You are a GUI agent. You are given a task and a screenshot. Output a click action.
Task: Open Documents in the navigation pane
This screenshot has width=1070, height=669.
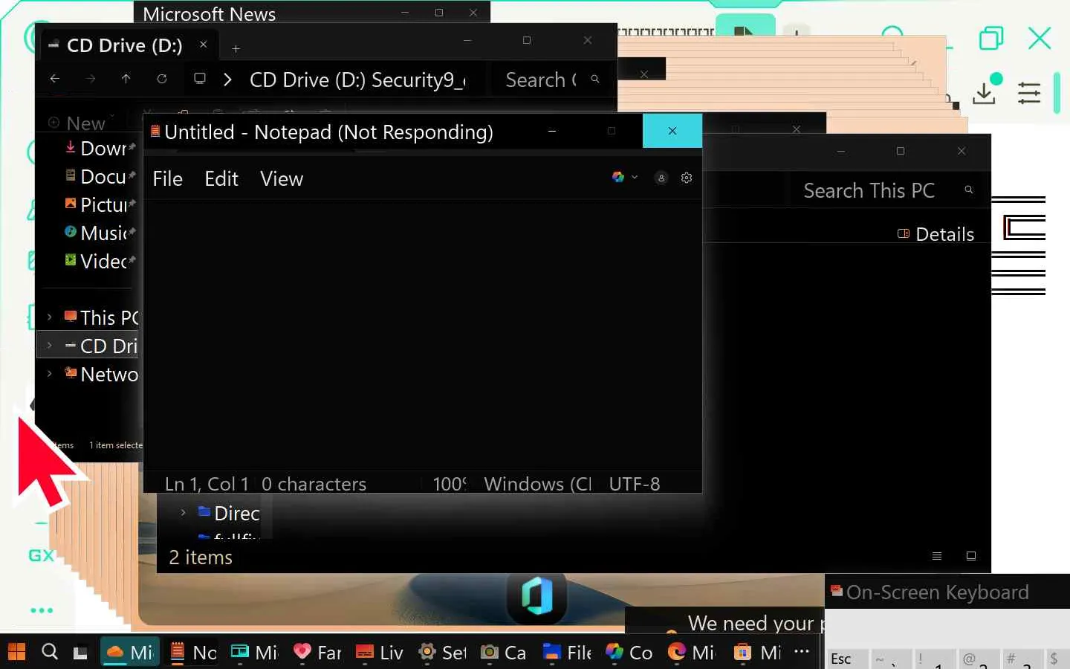tap(100, 177)
